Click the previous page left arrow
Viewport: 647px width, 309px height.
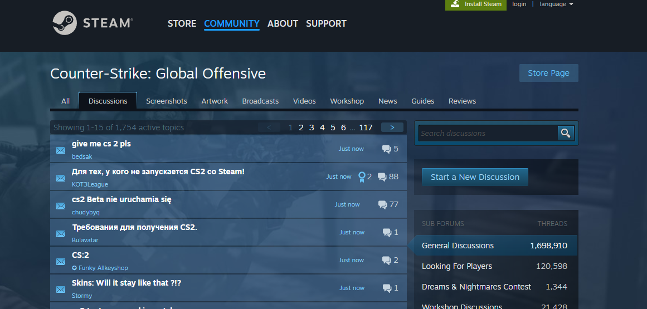269,127
